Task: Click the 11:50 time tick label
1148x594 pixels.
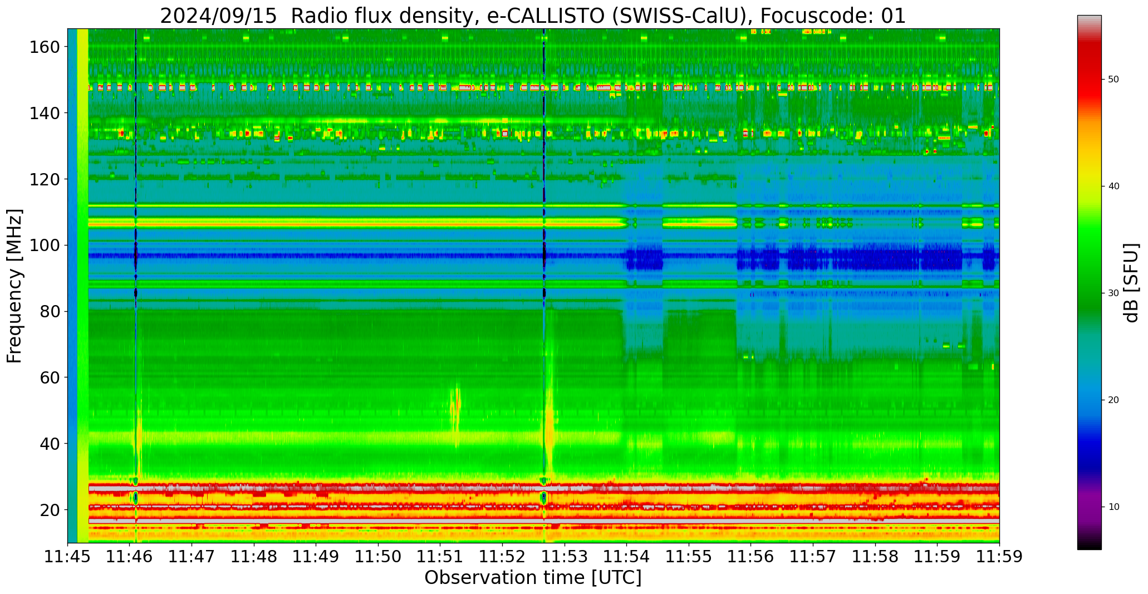Action: click(x=378, y=557)
